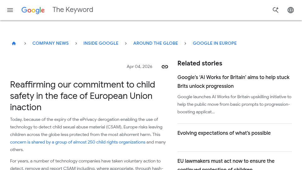The height and width of the screenshot is (170, 302).
Task: Open the AI Works for Britain story
Action: tap(233, 82)
